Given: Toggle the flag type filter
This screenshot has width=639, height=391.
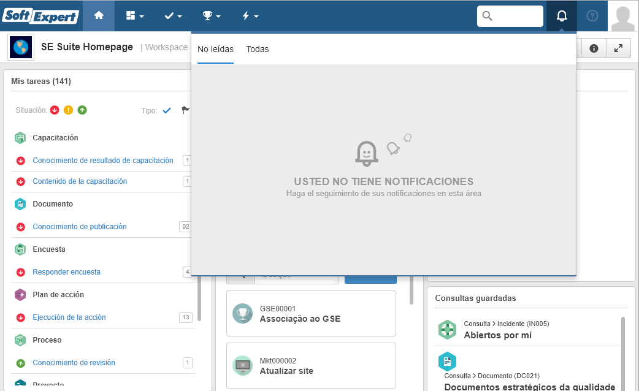Looking at the screenshot, I should [x=186, y=110].
